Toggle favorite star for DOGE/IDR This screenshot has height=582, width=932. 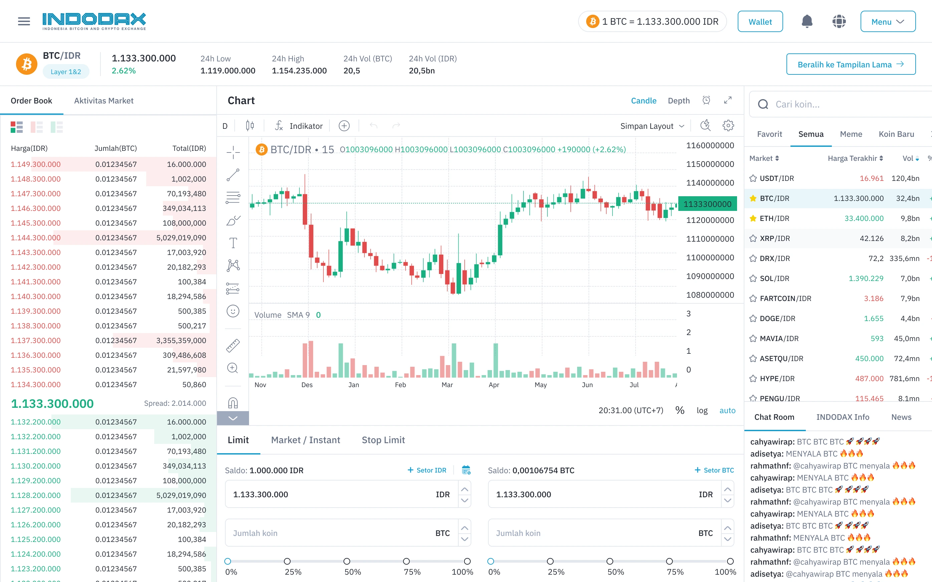[753, 318]
